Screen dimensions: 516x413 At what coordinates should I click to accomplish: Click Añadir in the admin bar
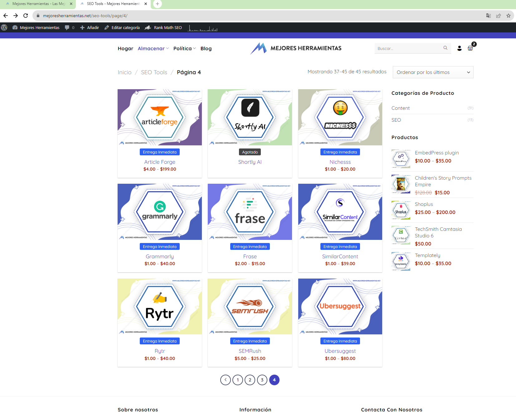90,27
